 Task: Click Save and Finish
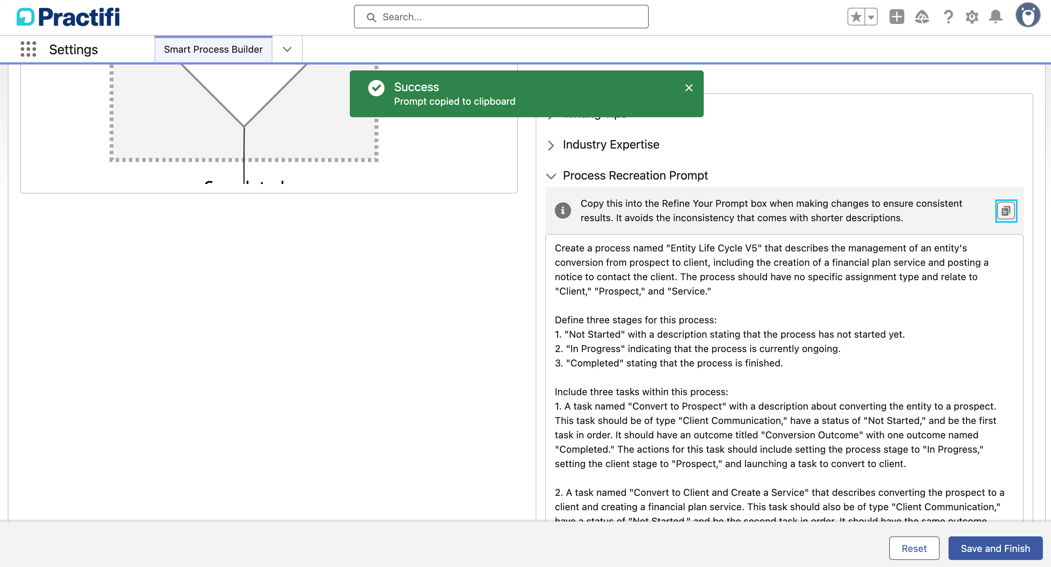click(x=995, y=548)
